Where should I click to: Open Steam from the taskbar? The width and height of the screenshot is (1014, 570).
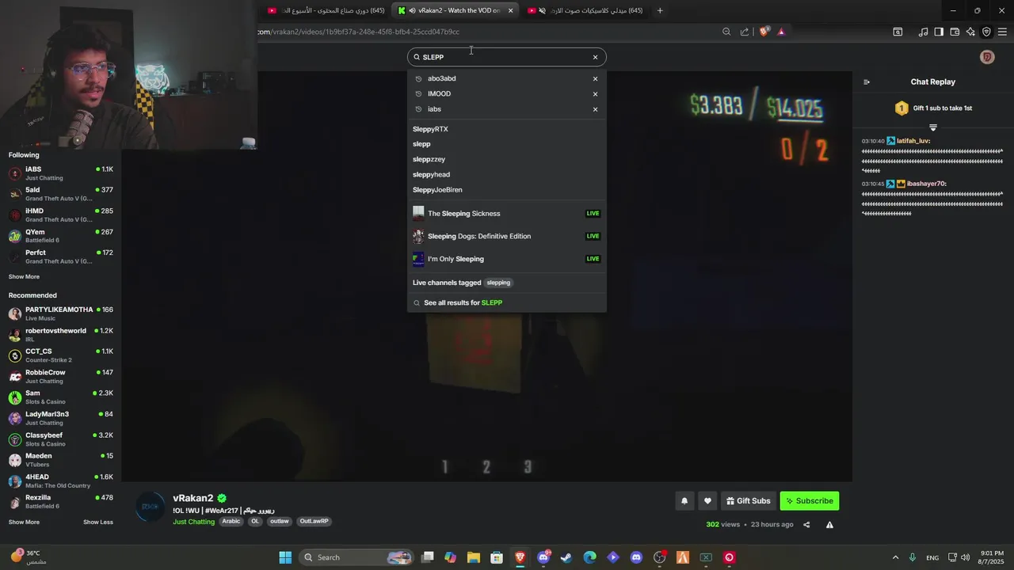[566, 557]
